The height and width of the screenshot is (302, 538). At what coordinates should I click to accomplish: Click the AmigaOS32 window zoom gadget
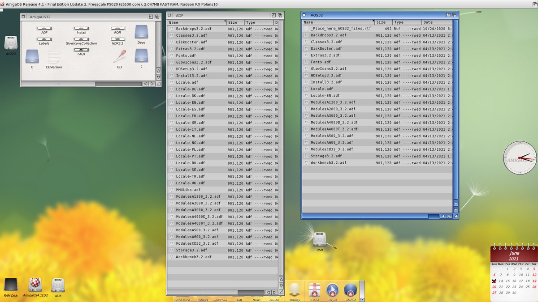coord(151,16)
